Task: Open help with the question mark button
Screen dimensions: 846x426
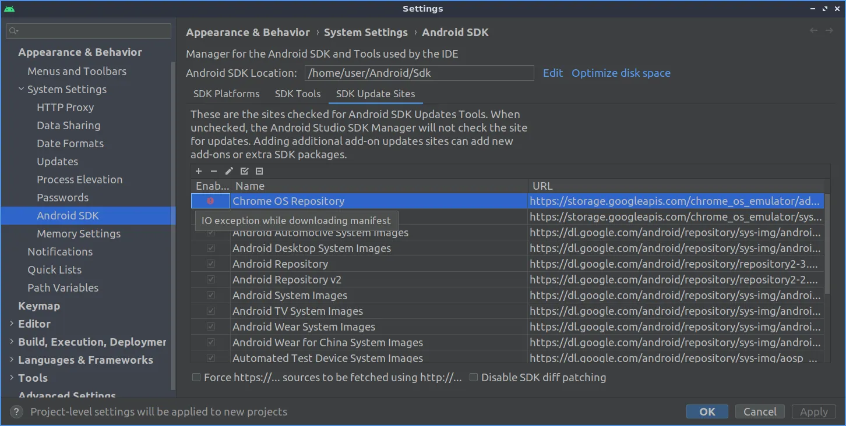Action: (17, 412)
